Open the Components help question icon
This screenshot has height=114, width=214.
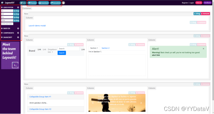point(18,33)
